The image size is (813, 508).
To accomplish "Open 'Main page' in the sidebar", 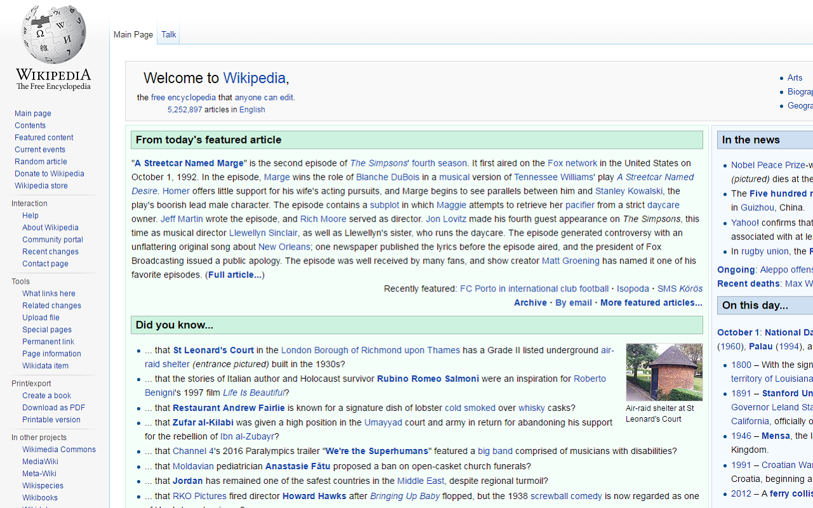I will tap(33, 114).
